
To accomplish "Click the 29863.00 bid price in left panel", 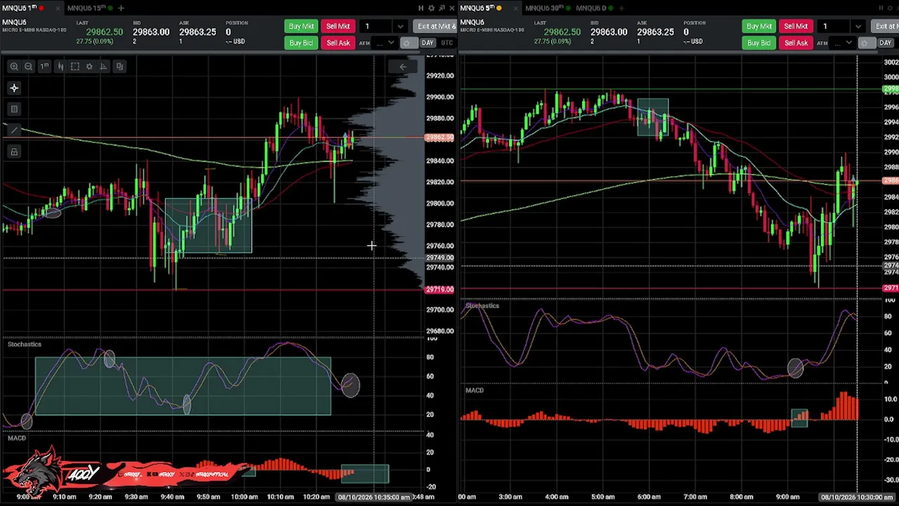I will 151,32.
